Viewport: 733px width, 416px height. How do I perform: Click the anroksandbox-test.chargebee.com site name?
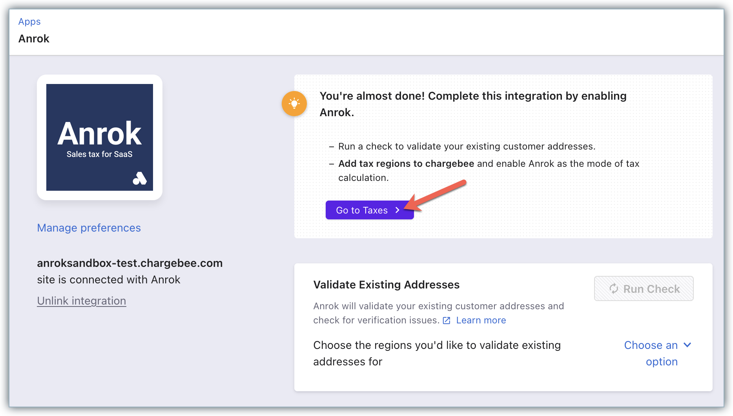129,263
